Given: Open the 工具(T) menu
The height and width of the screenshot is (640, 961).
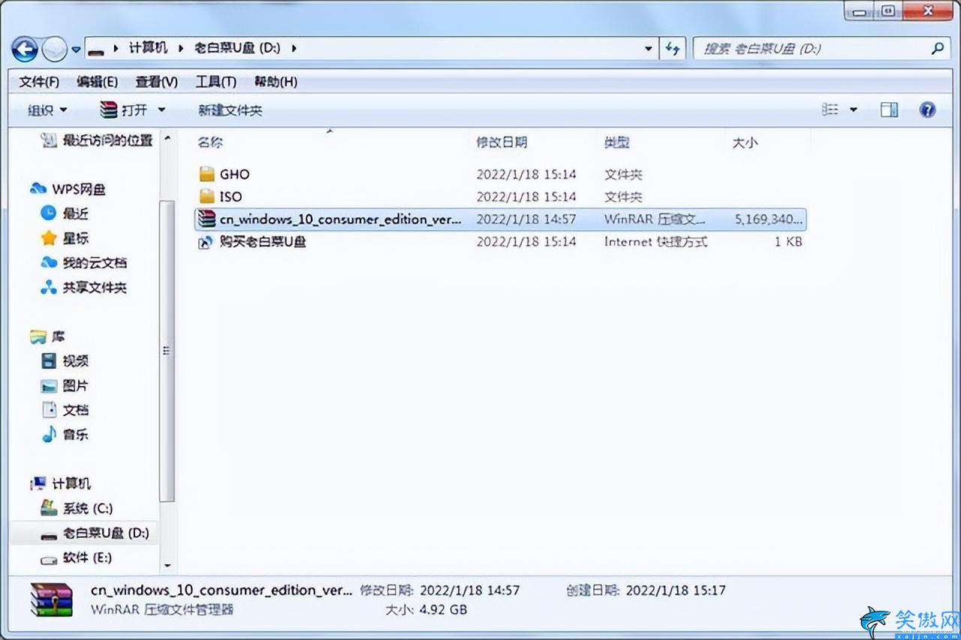Looking at the screenshot, I should pyautogui.click(x=215, y=82).
